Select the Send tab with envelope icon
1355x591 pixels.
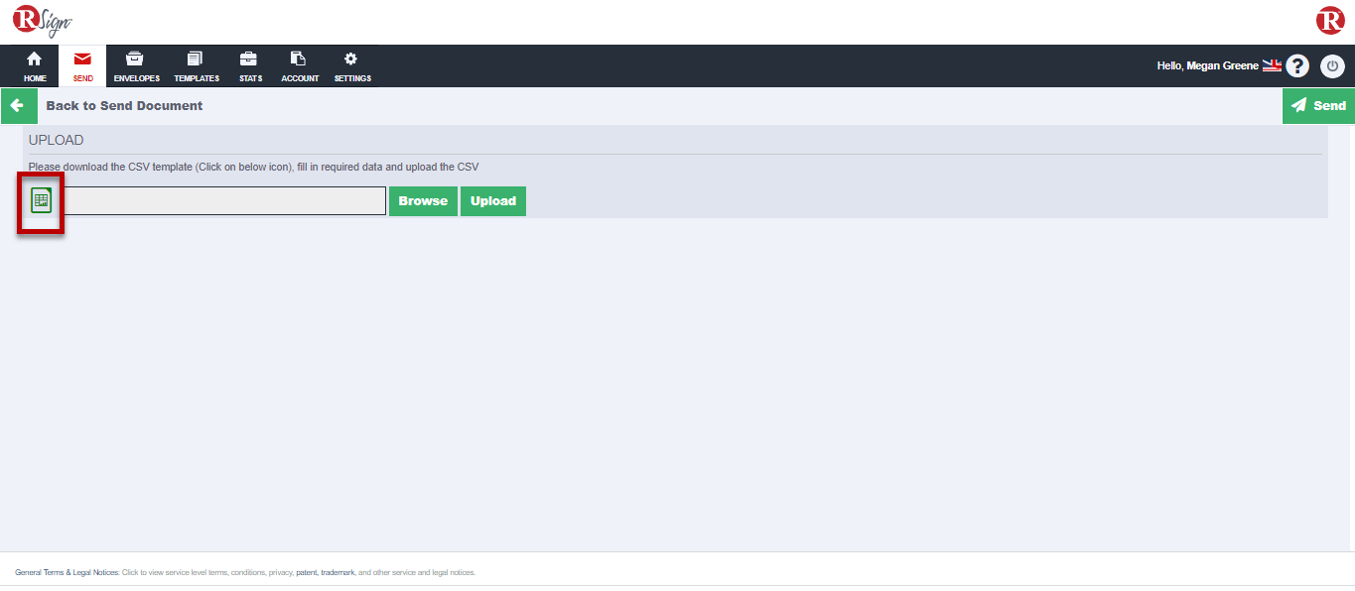coord(83,66)
